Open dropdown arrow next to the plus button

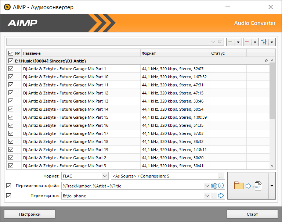point(238,42)
